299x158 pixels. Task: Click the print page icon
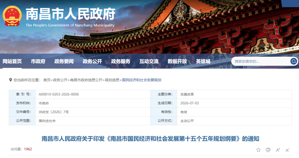click(x=268, y=150)
